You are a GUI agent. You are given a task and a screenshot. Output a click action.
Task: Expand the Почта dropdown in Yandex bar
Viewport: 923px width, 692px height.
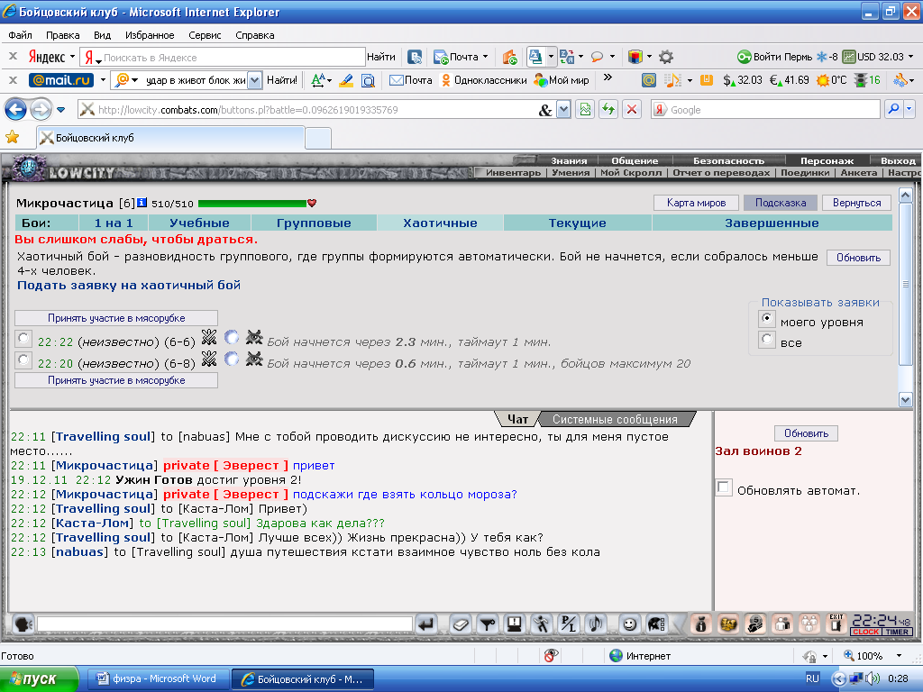click(x=485, y=57)
